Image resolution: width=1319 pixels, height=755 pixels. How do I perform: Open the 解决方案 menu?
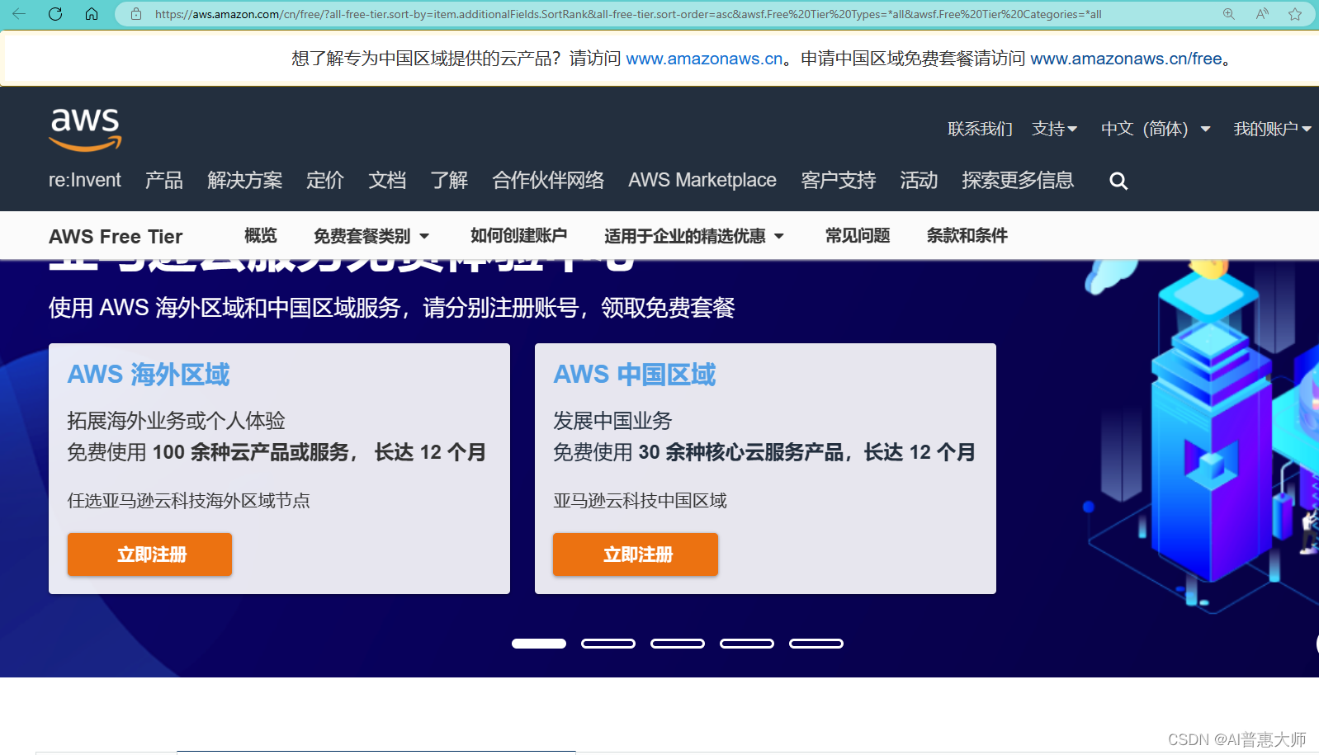click(x=245, y=180)
